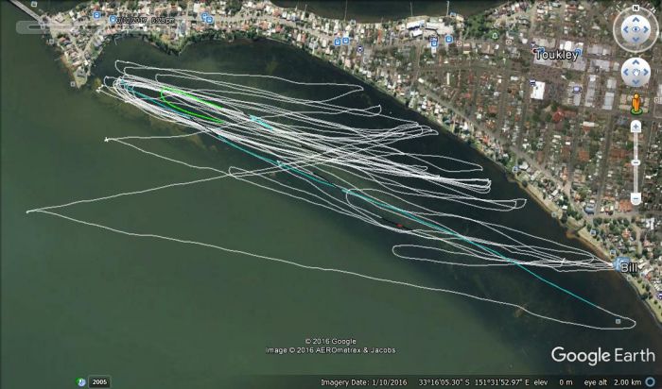Click the eye alt readout in status bar
The height and width of the screenshot is (389, 662).
pos(622,381)
